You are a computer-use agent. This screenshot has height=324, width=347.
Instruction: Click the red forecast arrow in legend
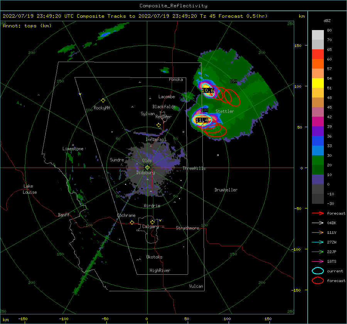click(x=318, y=213)
